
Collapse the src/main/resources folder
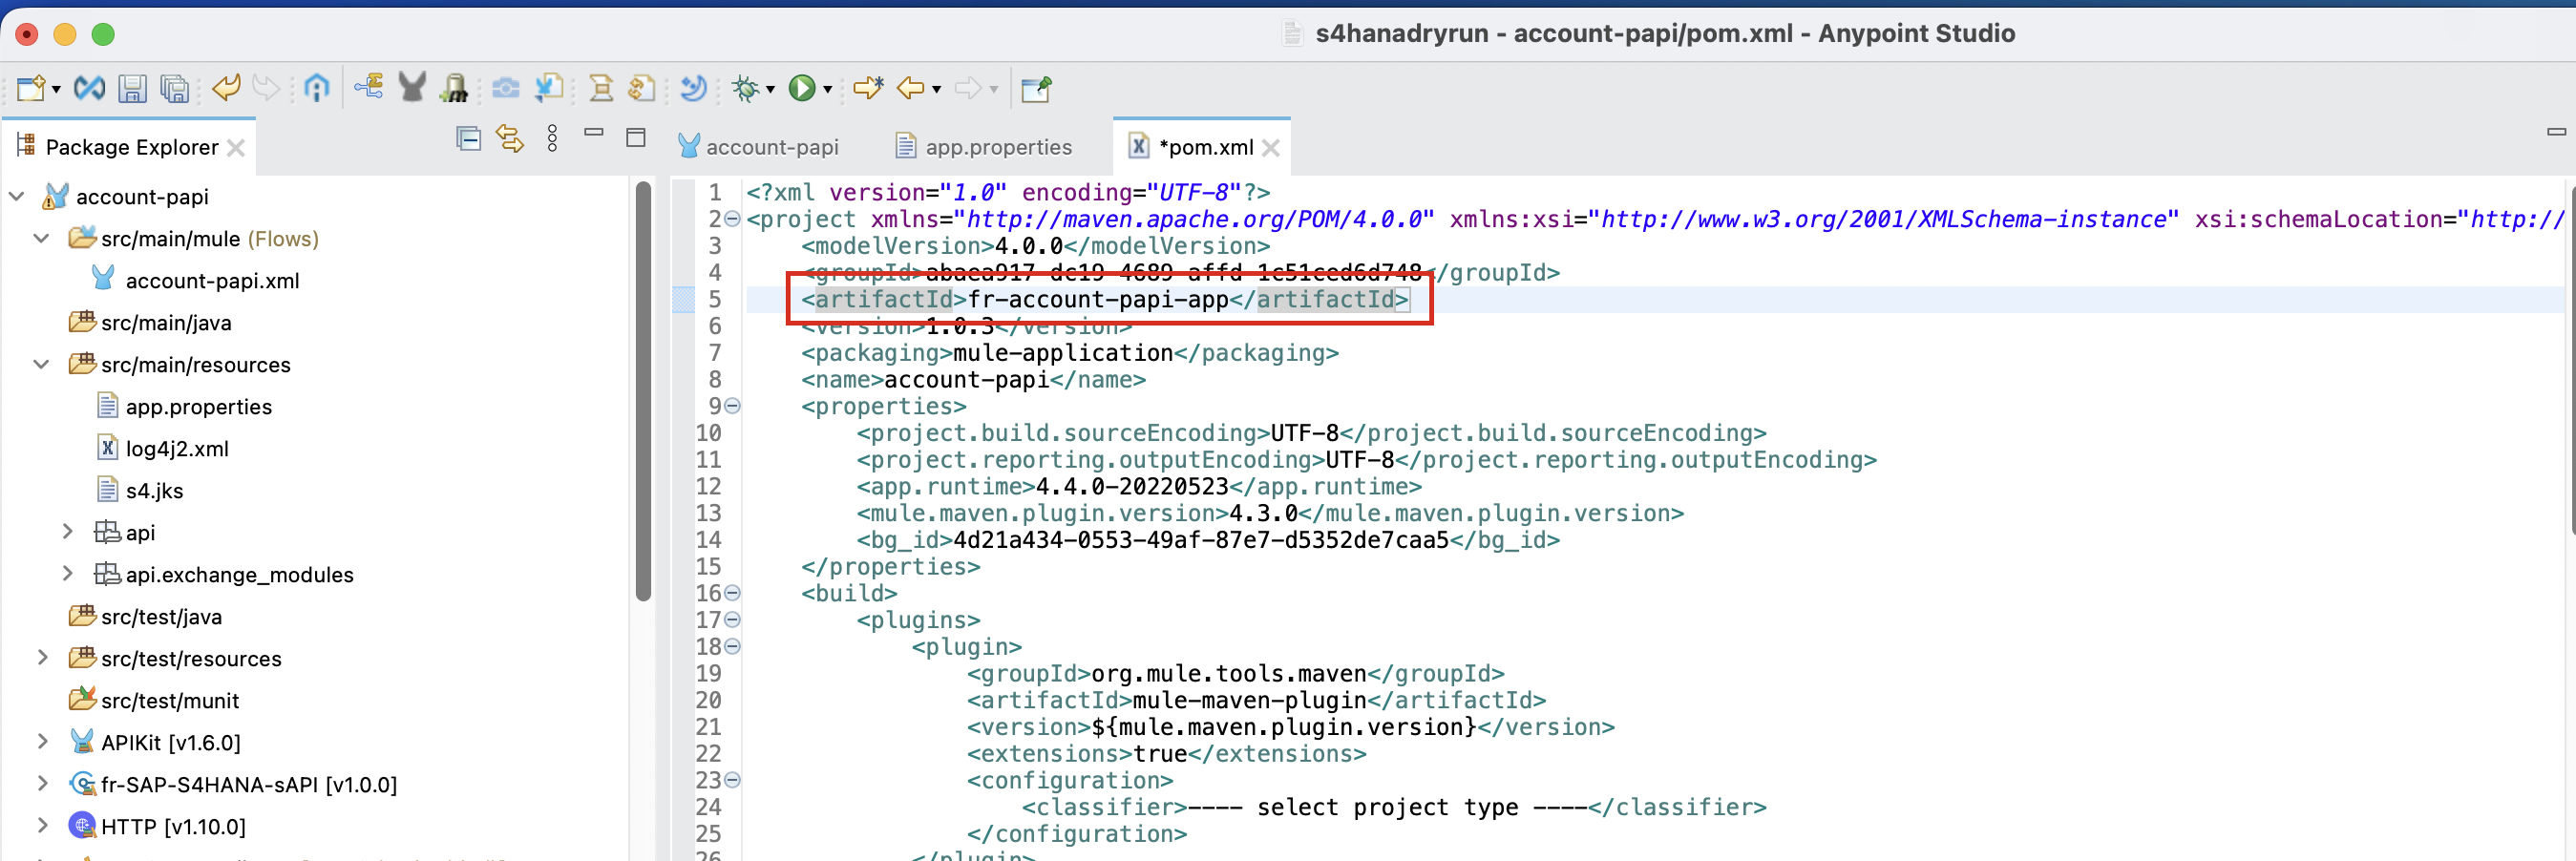click(x=42, y=365)
